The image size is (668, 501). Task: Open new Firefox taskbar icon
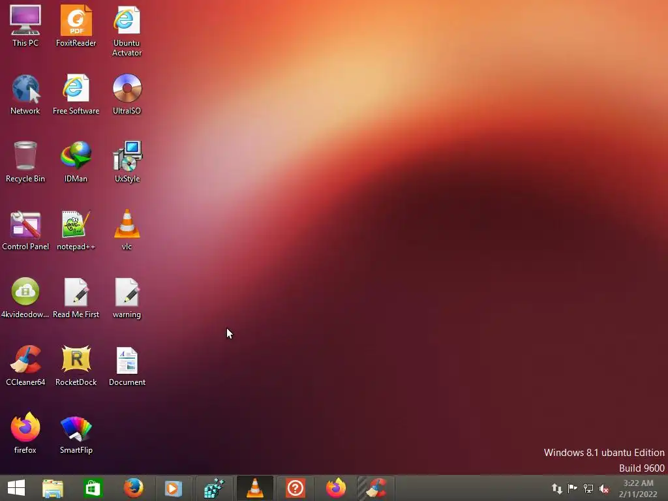(336, 488)
